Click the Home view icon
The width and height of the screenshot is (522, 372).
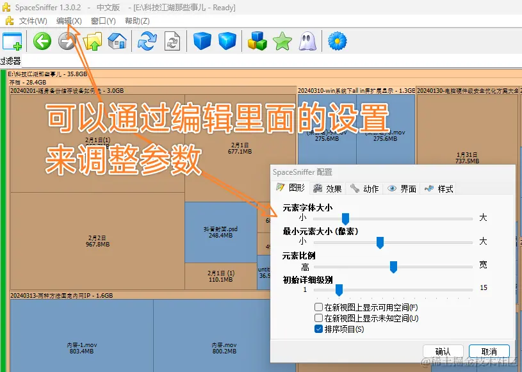117,41
